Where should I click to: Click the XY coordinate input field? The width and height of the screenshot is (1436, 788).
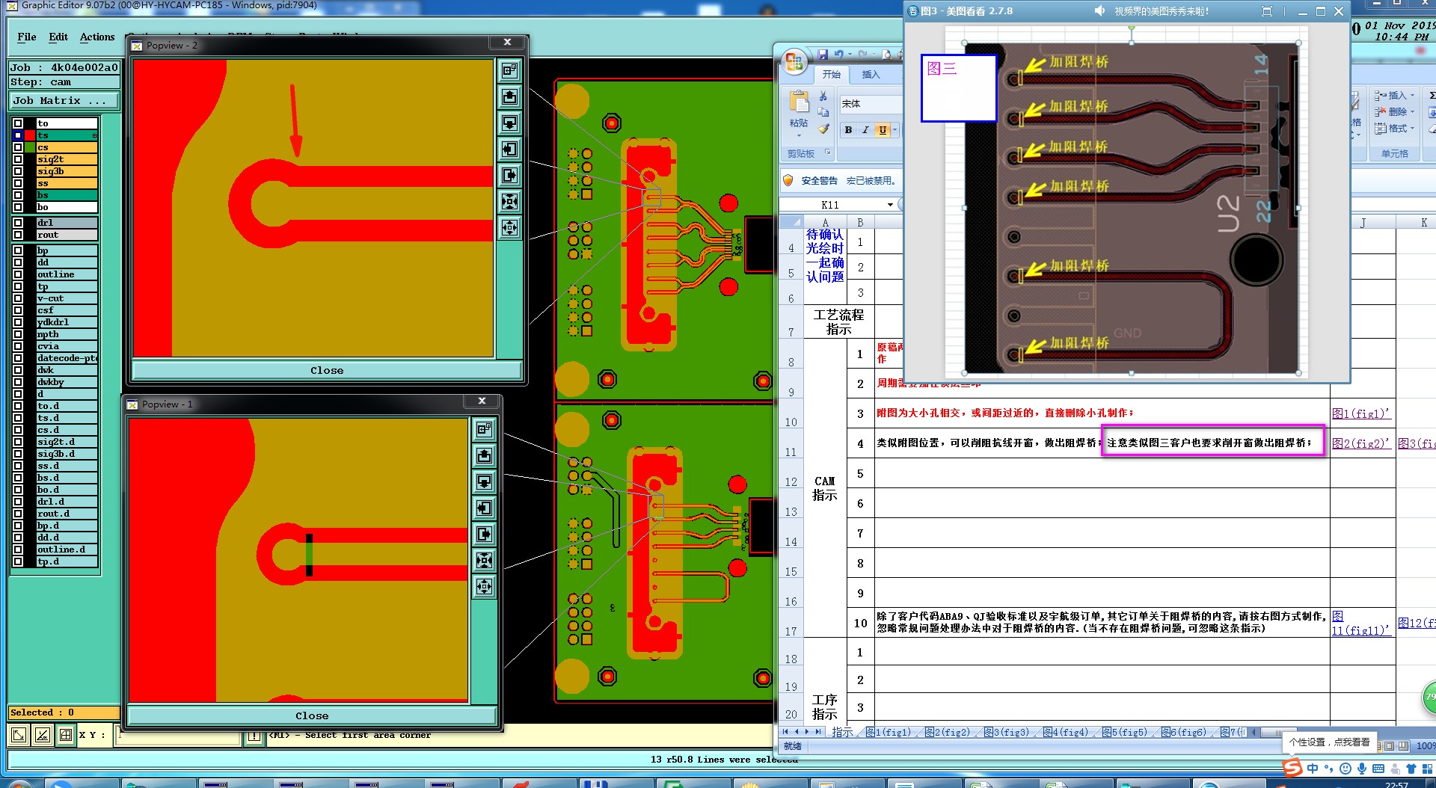coord(178,736)
